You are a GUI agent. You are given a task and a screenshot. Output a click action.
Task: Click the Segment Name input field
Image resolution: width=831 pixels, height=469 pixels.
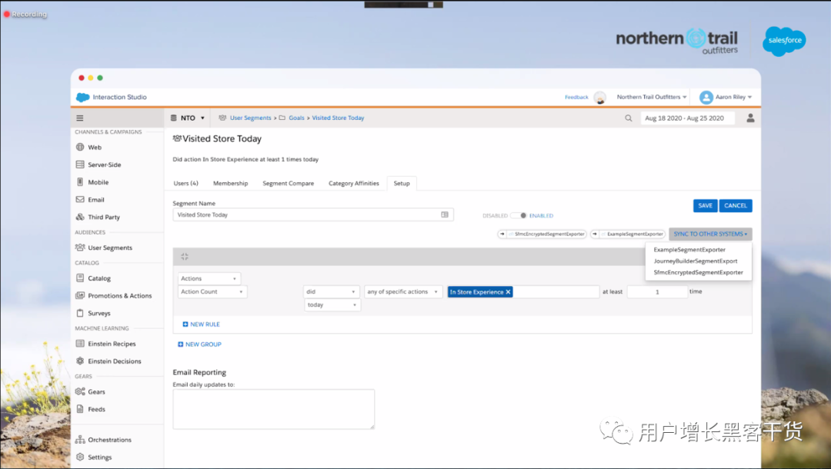(x=312, y=215)
